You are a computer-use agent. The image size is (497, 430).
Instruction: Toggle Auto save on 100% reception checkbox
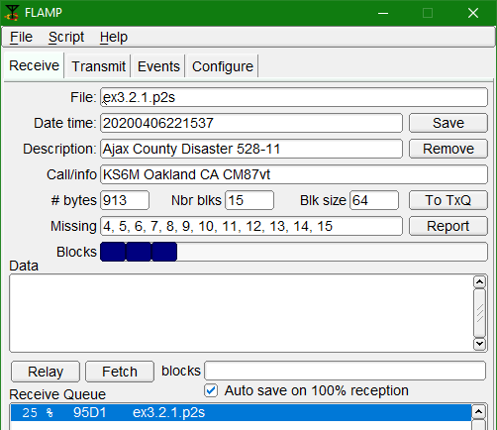(x=211, y=390)
